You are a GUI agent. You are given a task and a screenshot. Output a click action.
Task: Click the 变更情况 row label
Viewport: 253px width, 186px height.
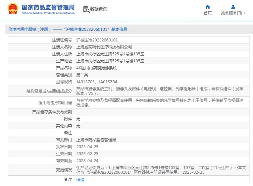pos(64,170)
